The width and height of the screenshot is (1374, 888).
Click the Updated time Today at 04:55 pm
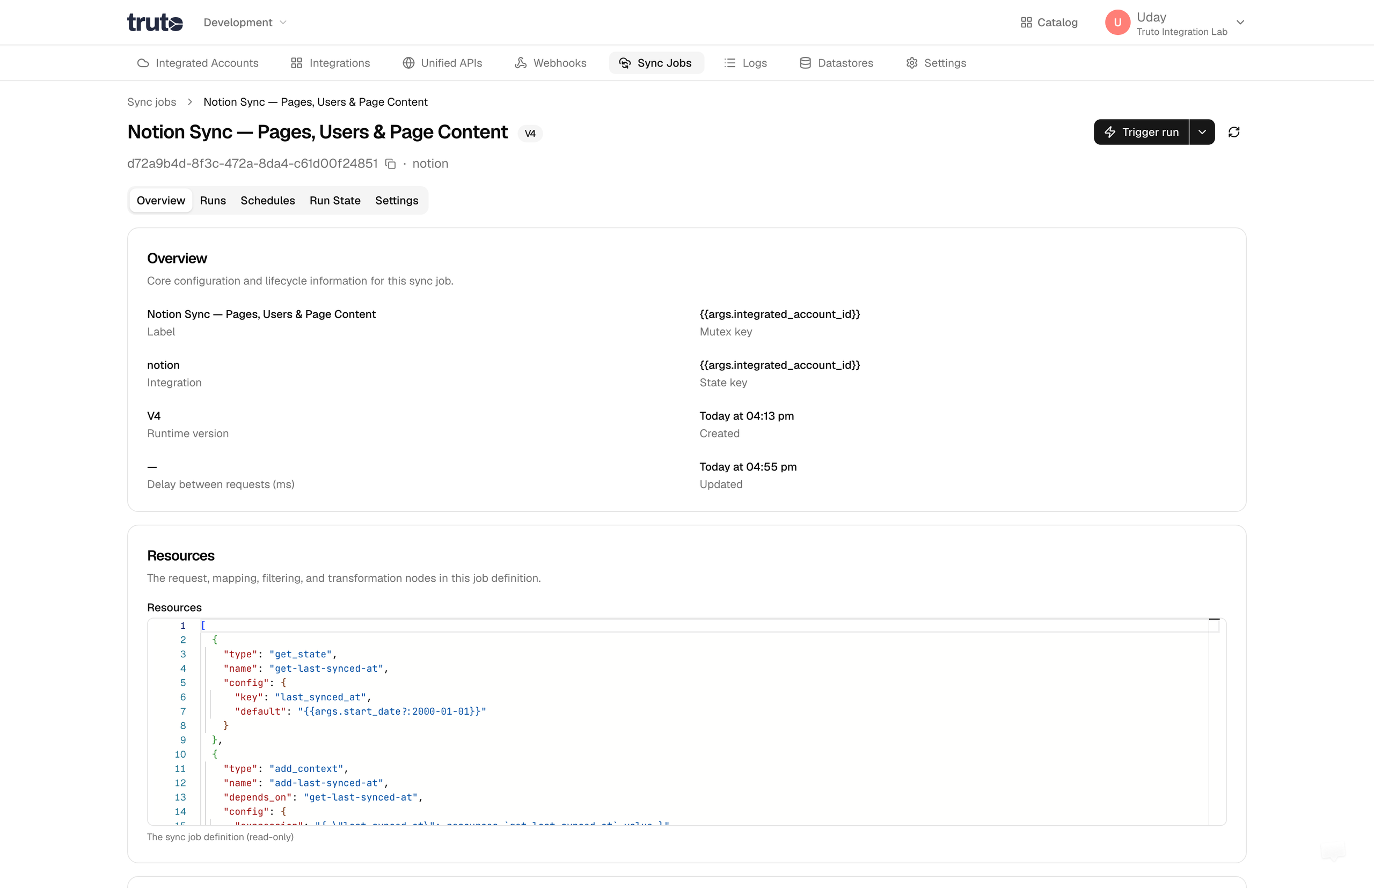[x=748, y=466]
